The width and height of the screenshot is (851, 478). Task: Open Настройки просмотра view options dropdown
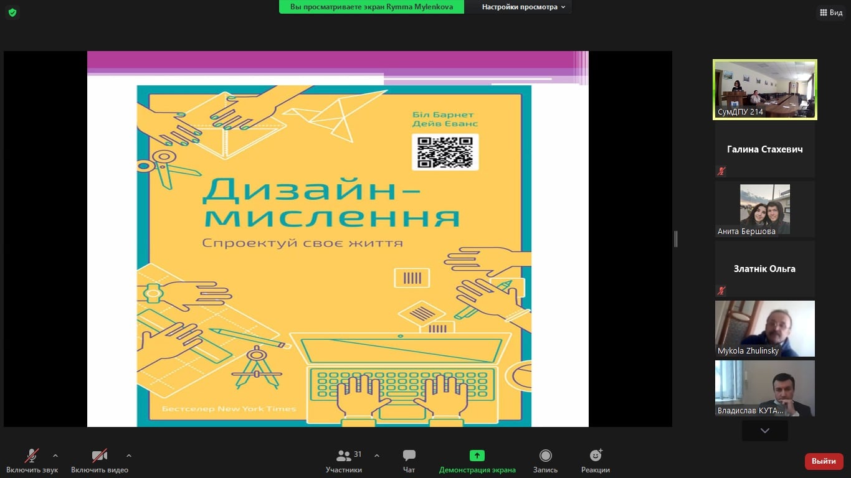tap(523, 7)
